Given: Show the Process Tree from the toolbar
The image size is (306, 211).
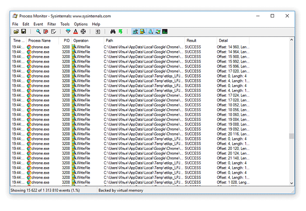Looking at the screenshot, I should pyautogui.click(x=98, y=31).
